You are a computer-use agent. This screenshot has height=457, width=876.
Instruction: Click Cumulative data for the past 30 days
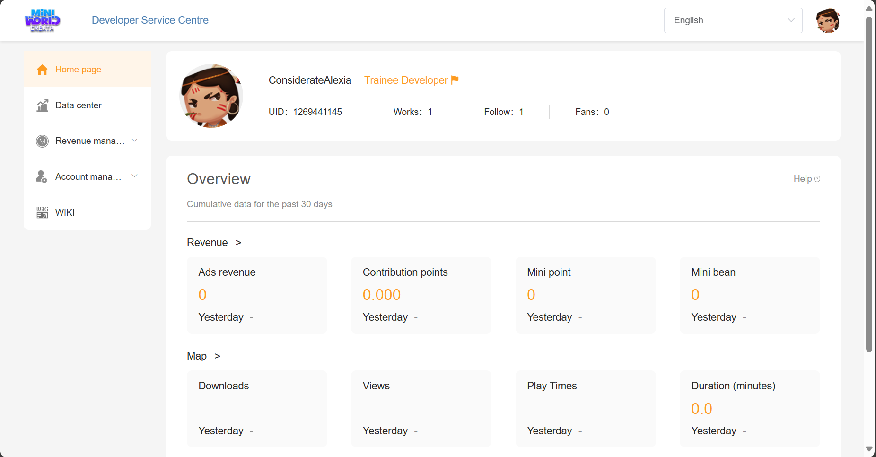(260, 204)
